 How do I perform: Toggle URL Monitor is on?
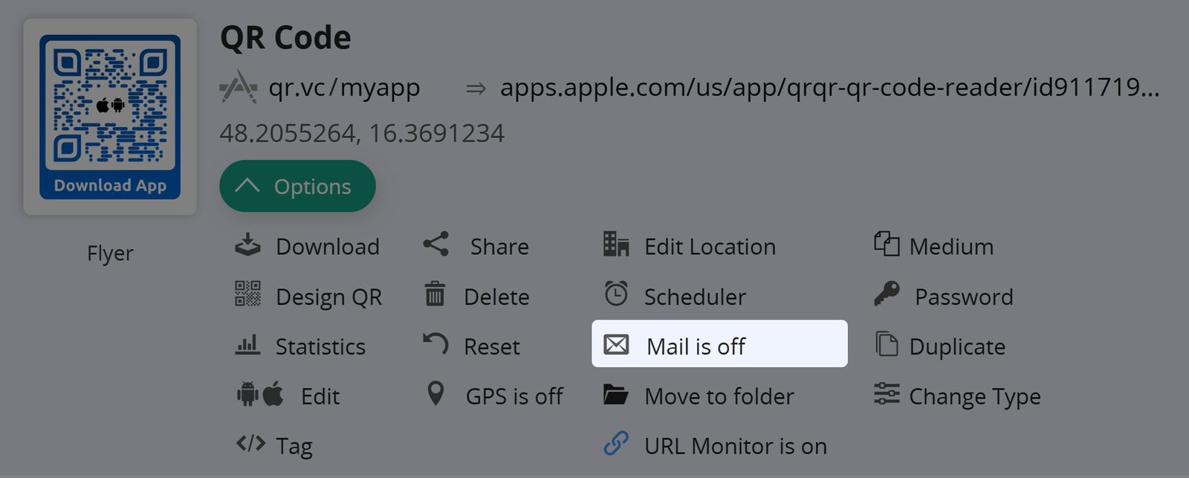pyautogui.click(x=734, y=446)
